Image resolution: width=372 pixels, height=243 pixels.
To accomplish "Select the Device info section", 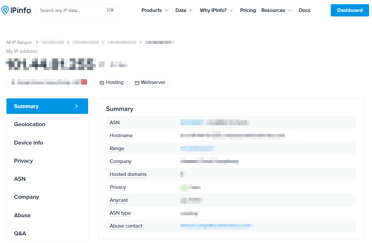I will coord(29,143).
